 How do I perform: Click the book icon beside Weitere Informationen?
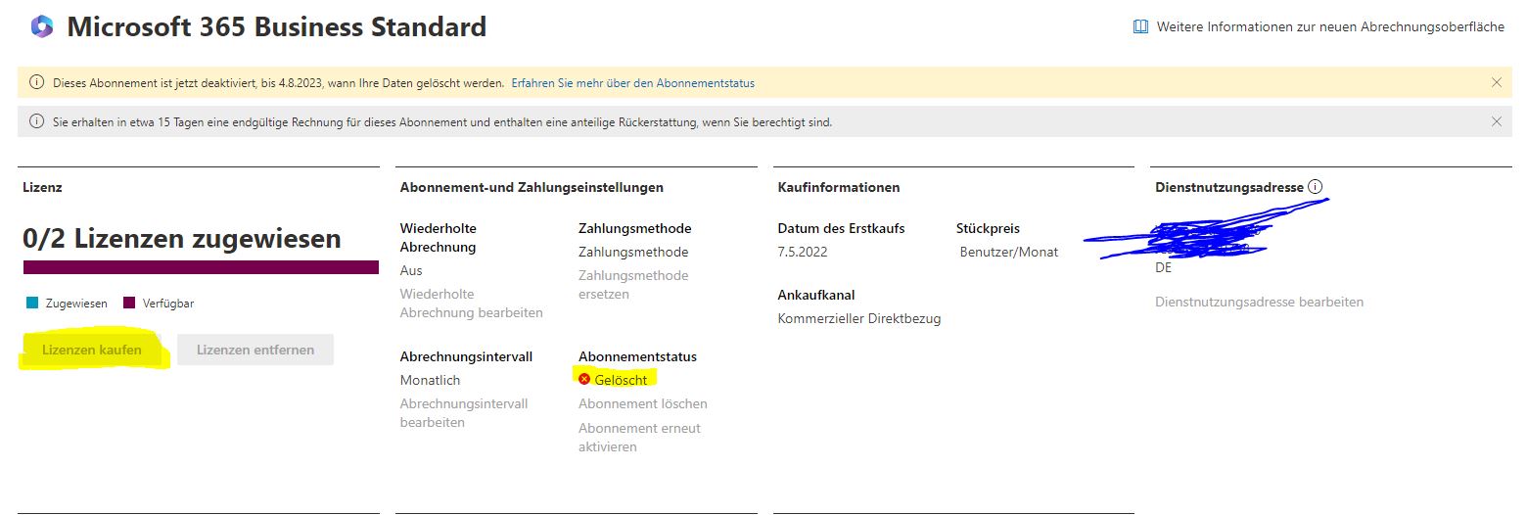coord(1140,27)
